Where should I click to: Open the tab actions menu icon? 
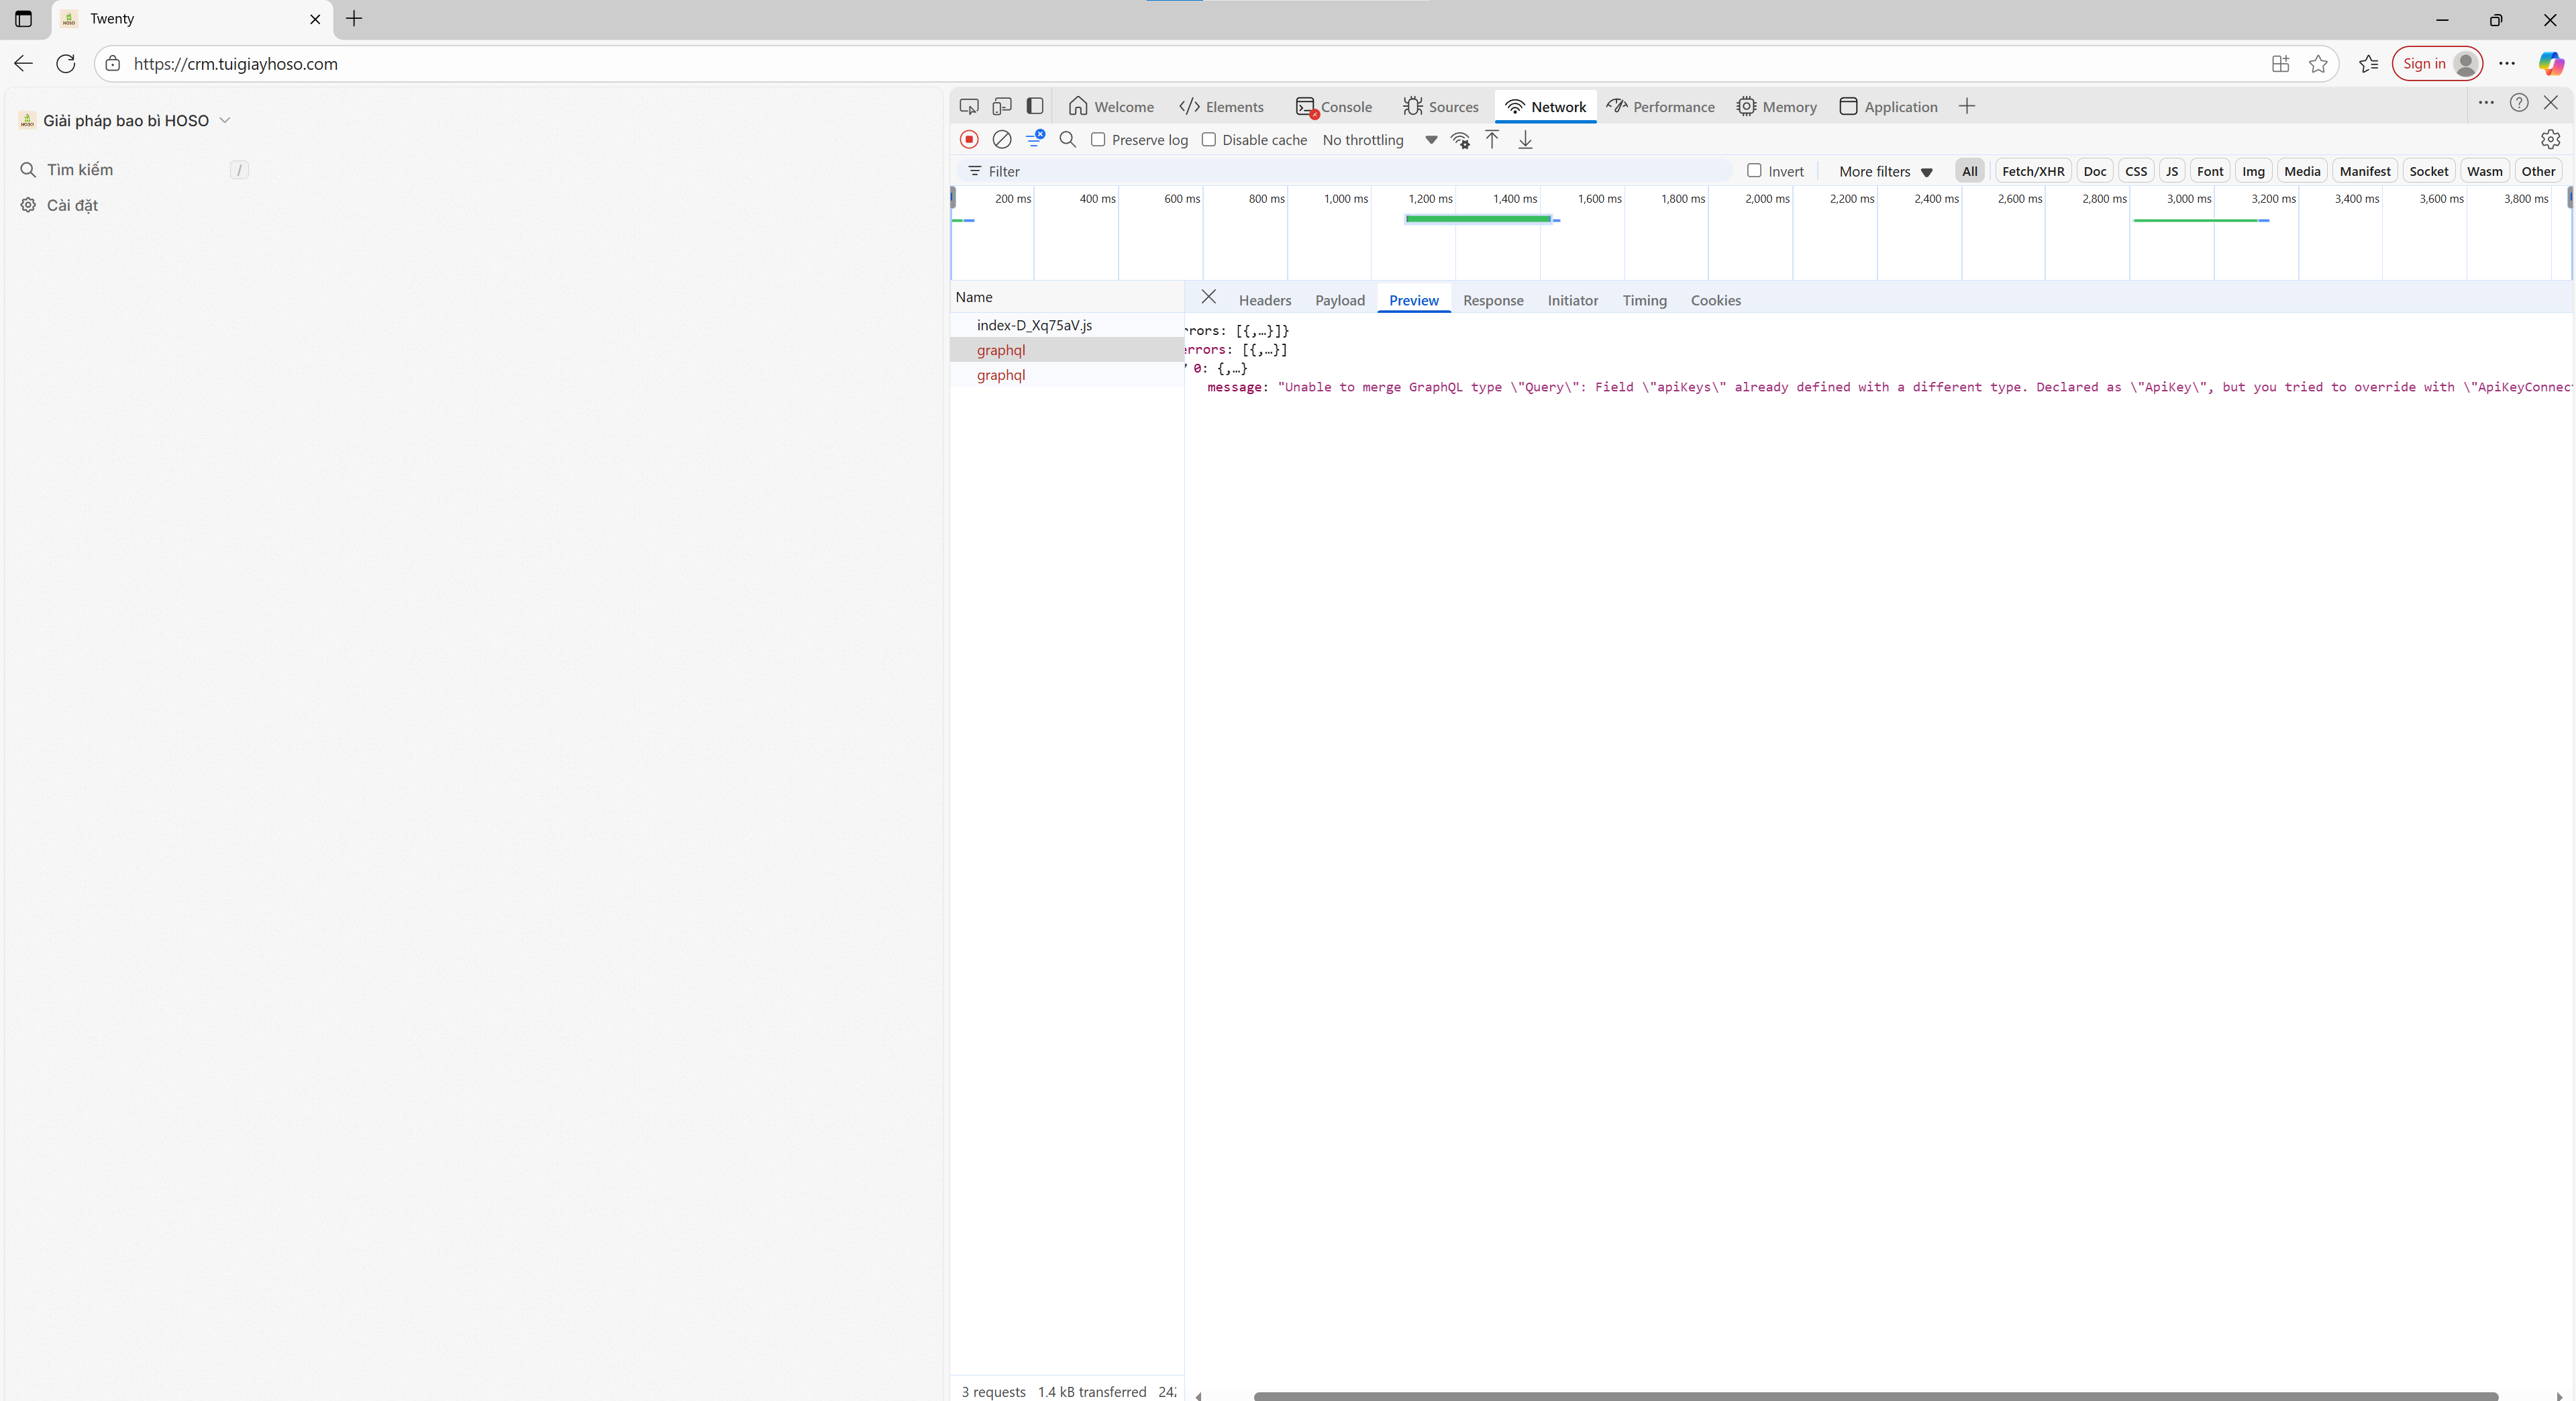point(23,18)
